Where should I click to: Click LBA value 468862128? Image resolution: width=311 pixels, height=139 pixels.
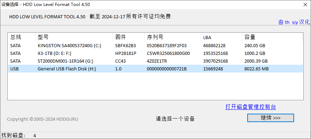(x=214, y=46)
